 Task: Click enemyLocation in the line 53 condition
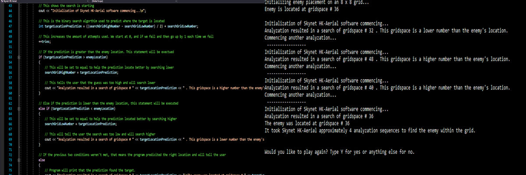(x=100, y=57)
